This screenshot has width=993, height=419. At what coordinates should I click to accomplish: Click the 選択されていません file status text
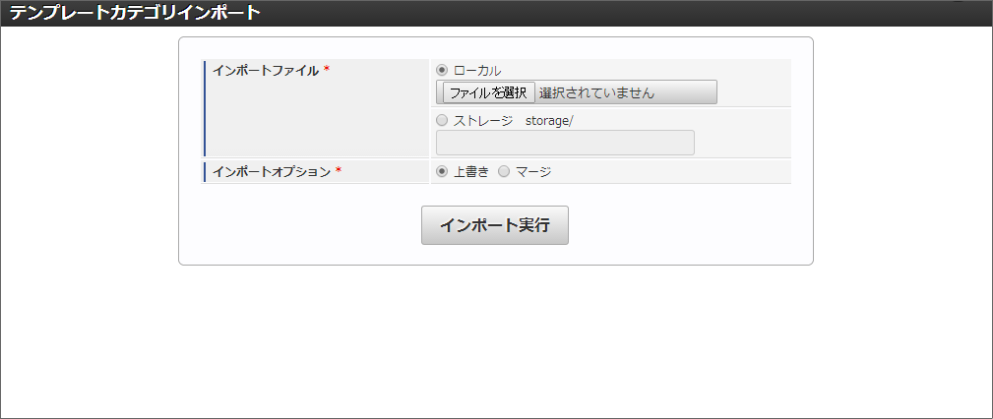click(596, 93)
